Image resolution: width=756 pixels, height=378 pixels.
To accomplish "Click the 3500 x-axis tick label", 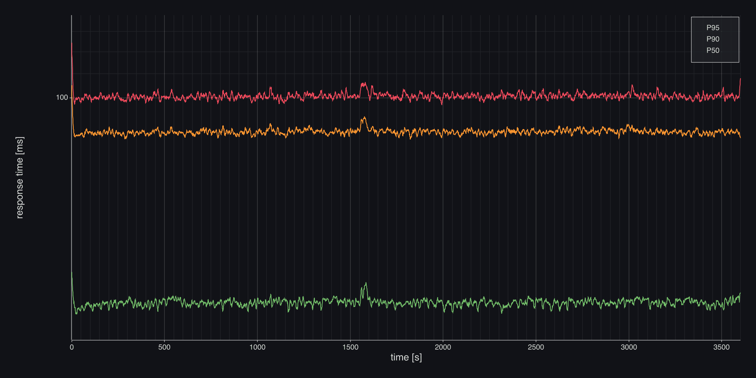I will click(721, 347).
